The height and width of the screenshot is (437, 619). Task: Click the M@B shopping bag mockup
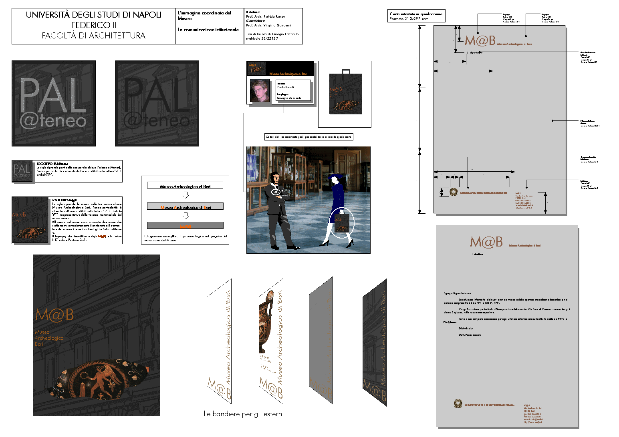[x=345, y=92]
